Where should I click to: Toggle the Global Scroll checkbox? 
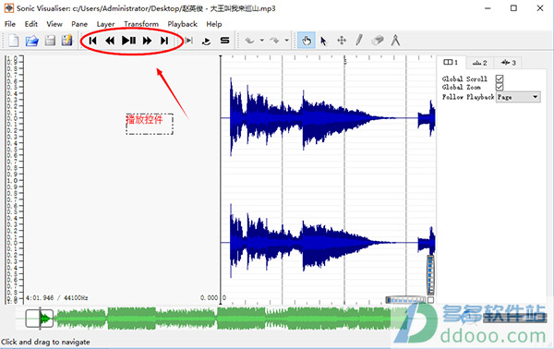(x=500, y=78)
